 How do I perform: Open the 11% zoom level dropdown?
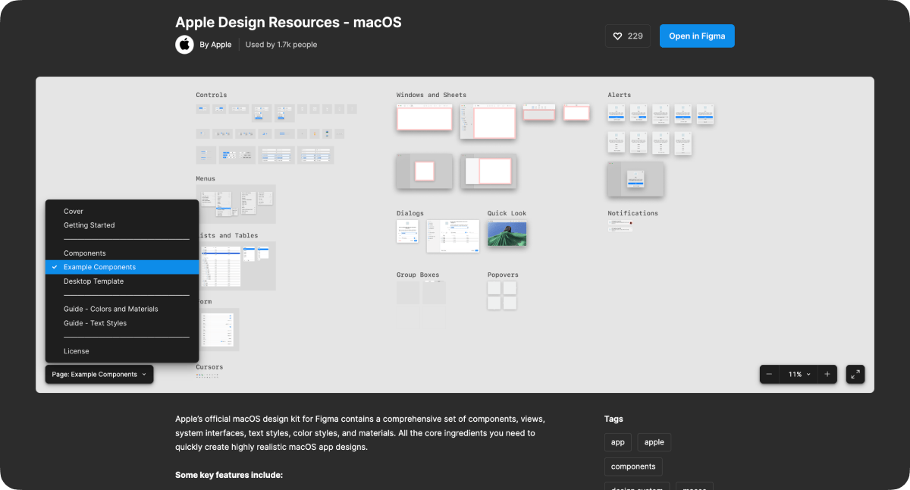point(799,374)
